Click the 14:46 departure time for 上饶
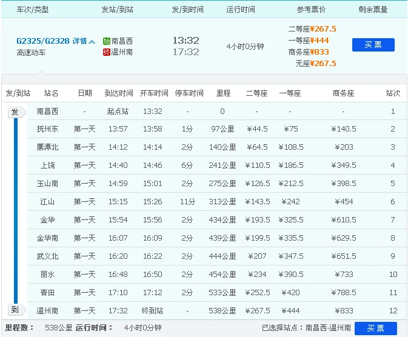The height and width of the screenshot is (337, 408). pos(153,165)
